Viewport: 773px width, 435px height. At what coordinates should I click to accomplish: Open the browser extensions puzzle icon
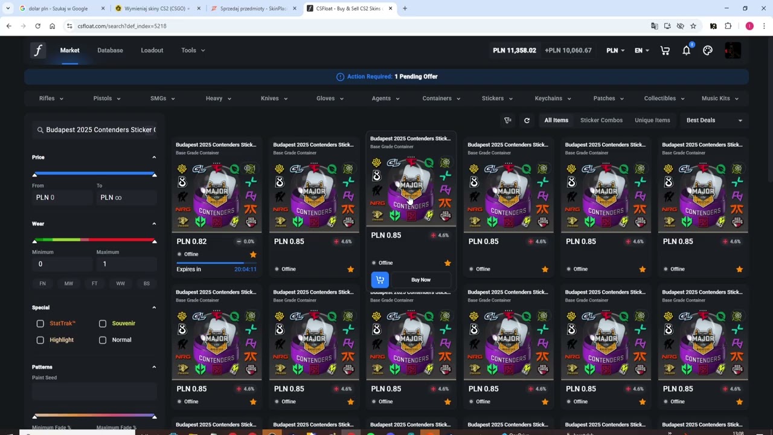[728, 26]
